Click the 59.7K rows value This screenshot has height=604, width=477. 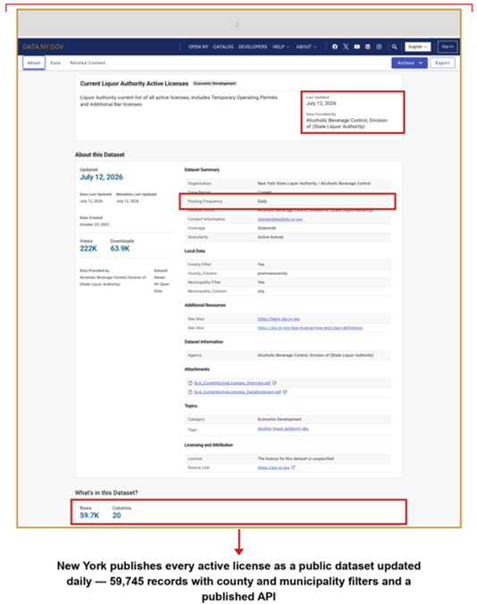[89, 516]
